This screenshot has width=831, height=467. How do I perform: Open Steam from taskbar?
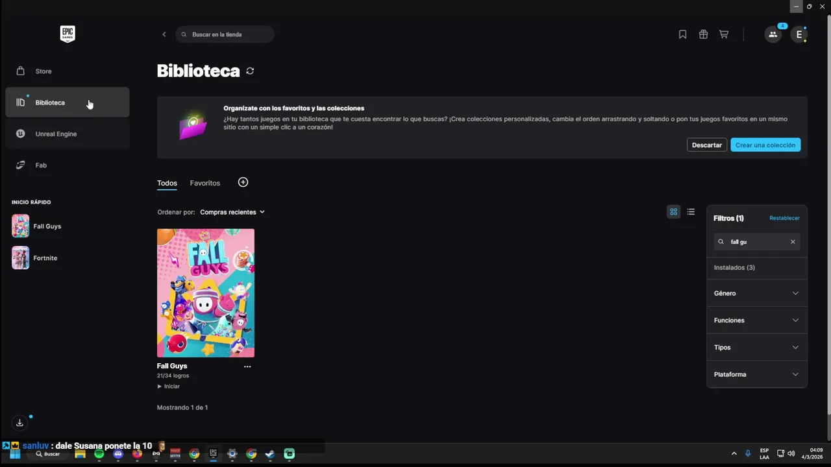pos(270,454)
